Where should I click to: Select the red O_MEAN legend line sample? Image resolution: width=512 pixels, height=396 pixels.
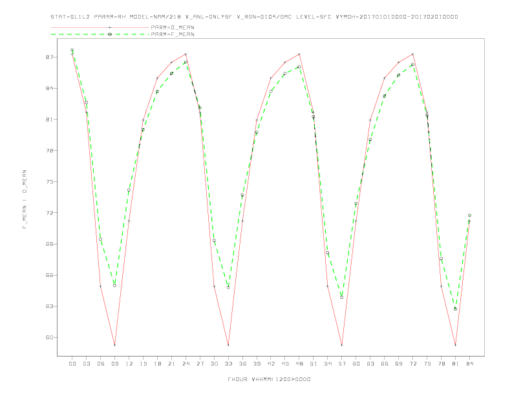point(100,27)
